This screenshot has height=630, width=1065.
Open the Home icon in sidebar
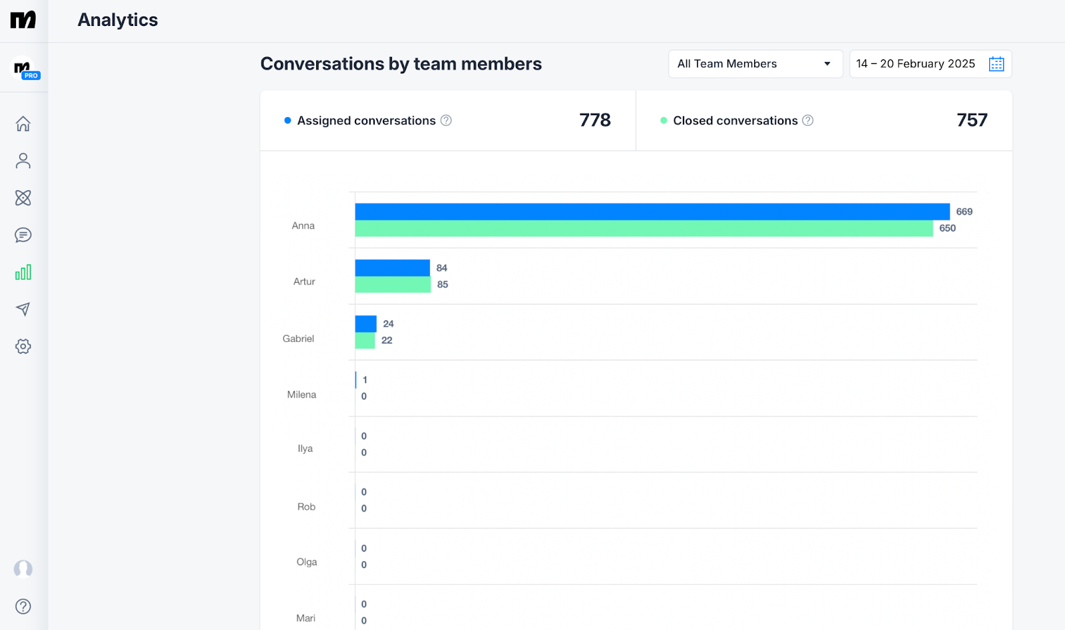(23, 124)
